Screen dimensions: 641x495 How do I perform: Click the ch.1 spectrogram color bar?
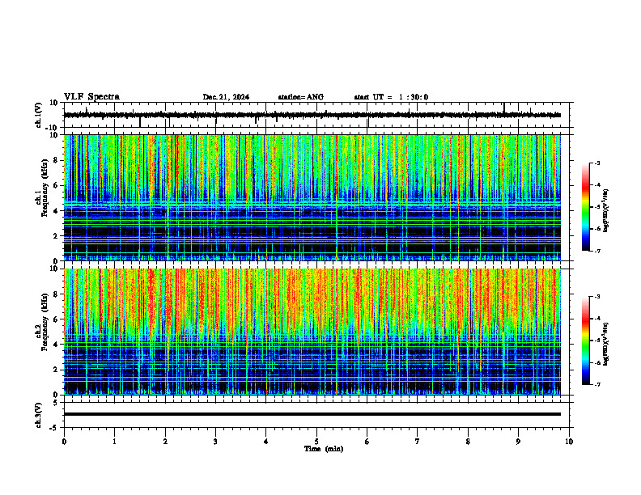coord(585,207)
